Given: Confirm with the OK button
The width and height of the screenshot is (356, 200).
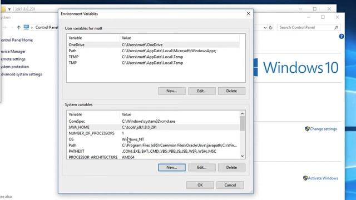Looking at the screenshot, I should pyautogui.click(x=200, y=185).
